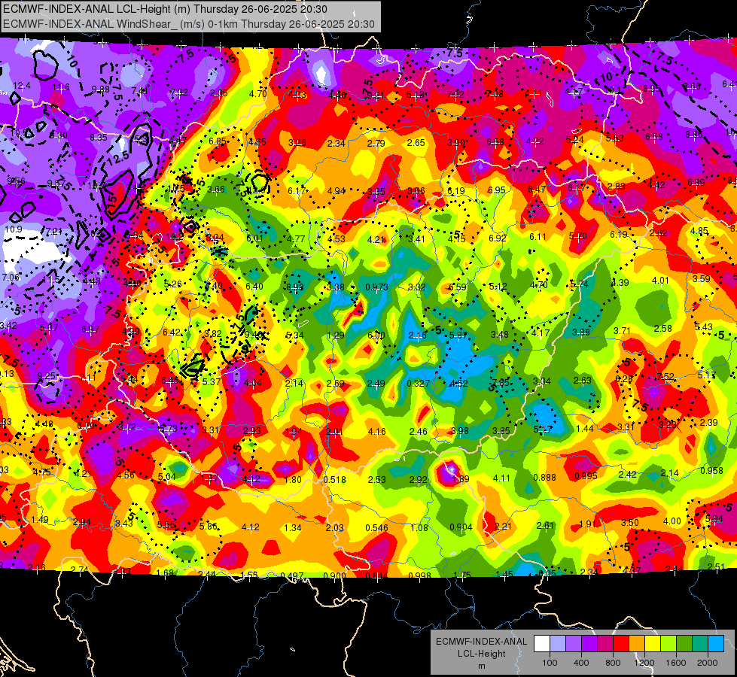737x677 pixels.
Task: Select the white legend color swatch
Action: click(541, 644)
